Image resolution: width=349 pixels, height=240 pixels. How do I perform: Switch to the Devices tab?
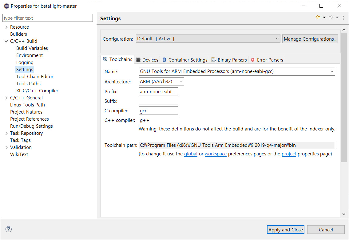(x=147, y=60)
